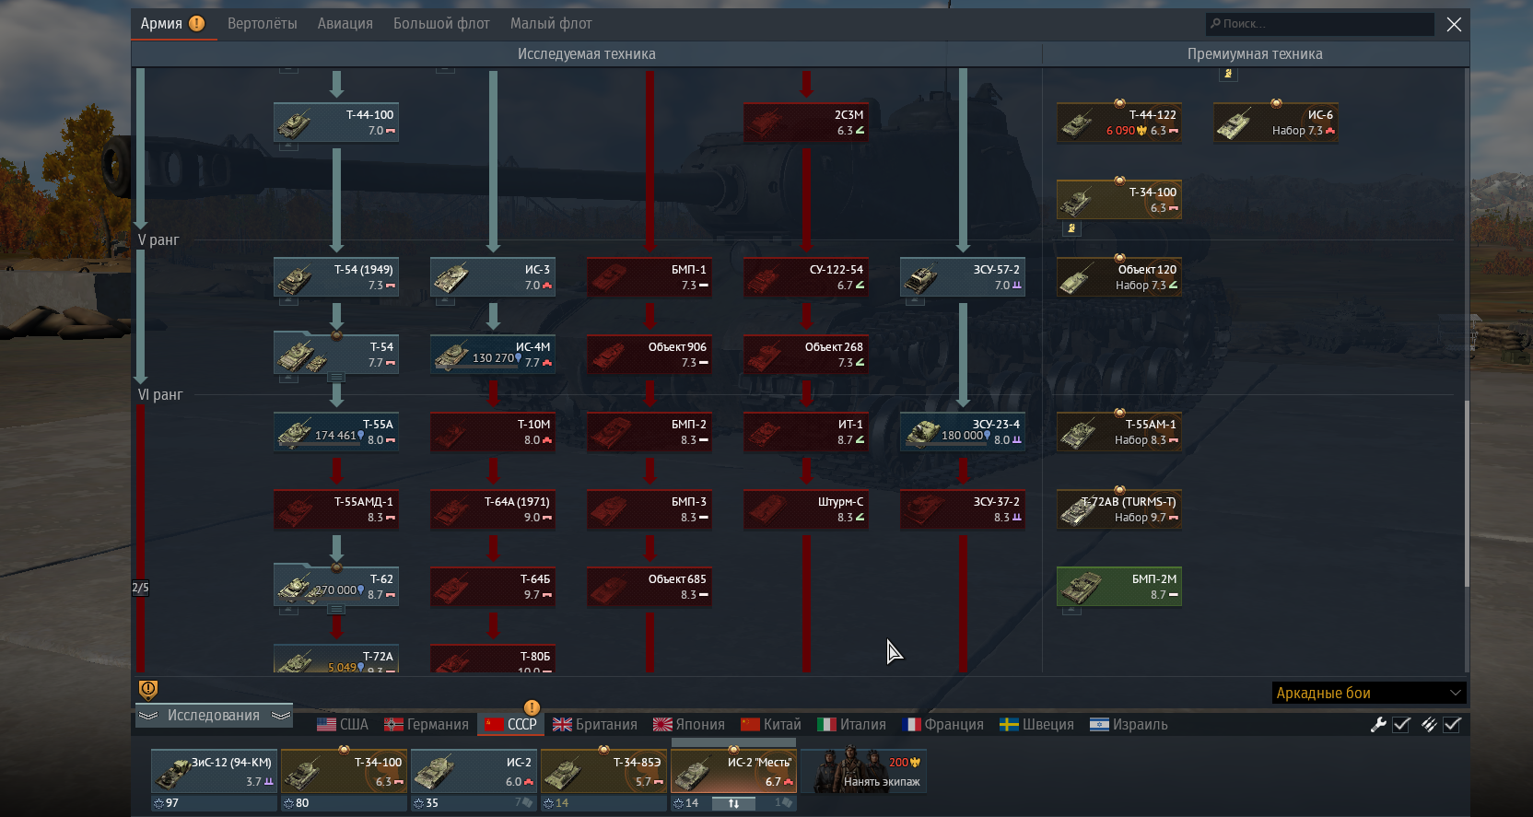This screenshot has width=1533, height=817.
Task: Click the talisman icon above Т-44-122
Action: [x=1119, y=103]
